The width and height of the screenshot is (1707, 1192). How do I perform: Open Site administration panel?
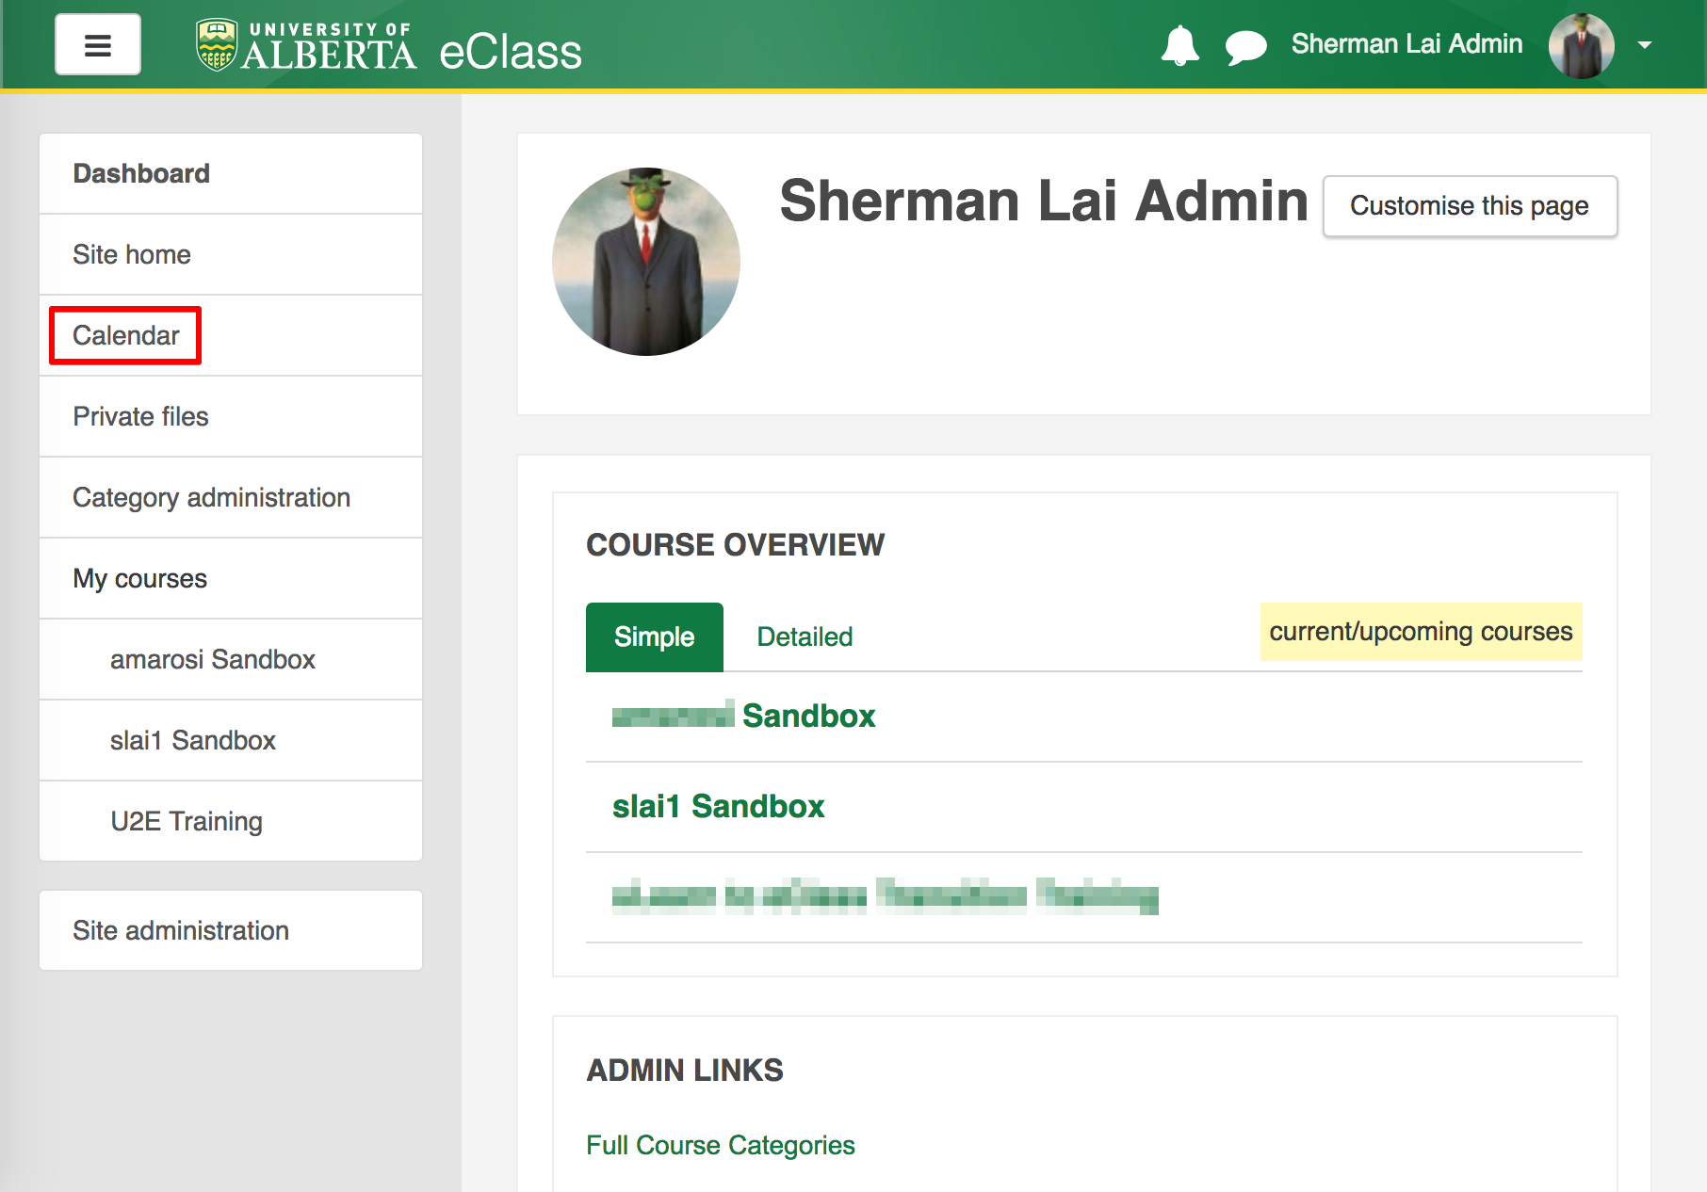(x=181, y=930)
